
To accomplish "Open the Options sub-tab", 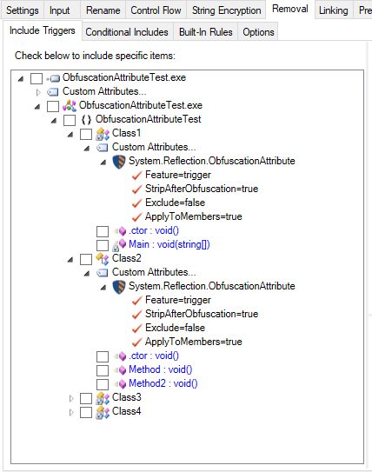I will coord(258,32).
